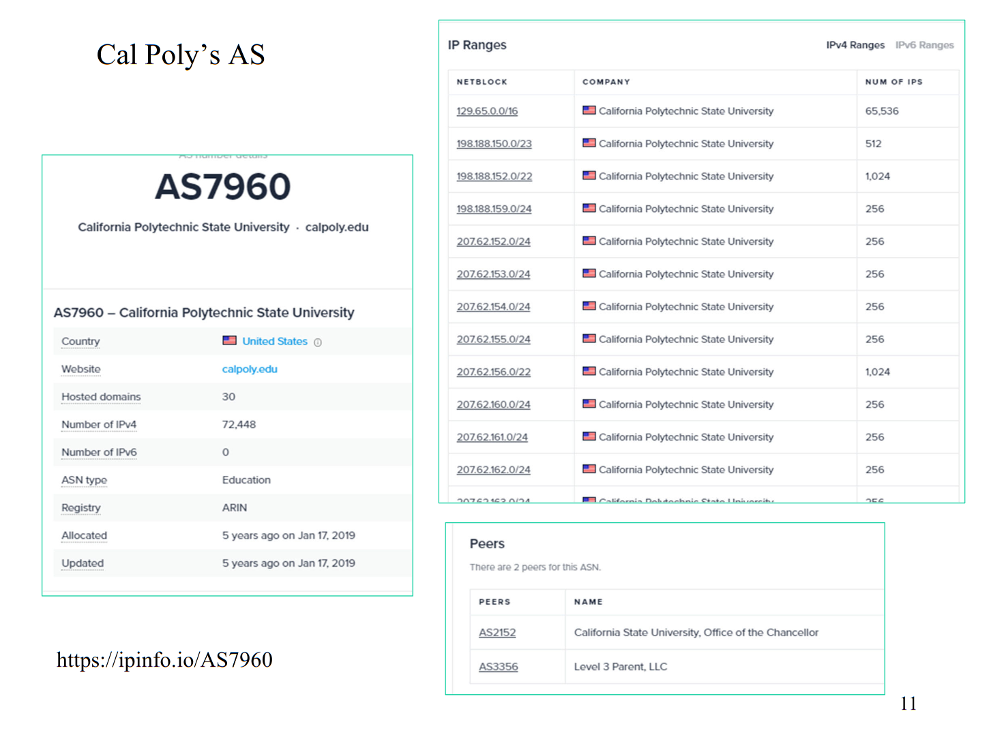Open the 207.62.160.0/24 netblock
Viewport: 989px width, 731px height.
[493, 404]
